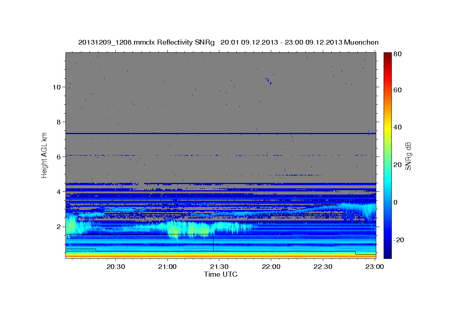Click the 20:30 time tick label
The width and height of the screenshot is (465, 310).
pyautogui.click(x=115, y=267)
